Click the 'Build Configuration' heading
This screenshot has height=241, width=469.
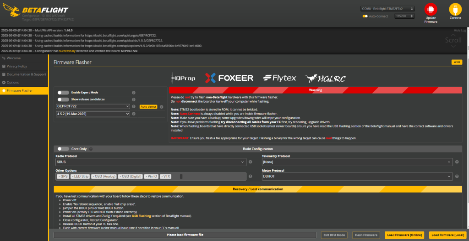tap(258, 149)
